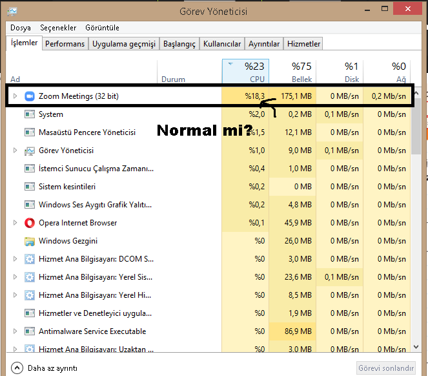Click the %2,0 CPU value for System

pos(256,114)
